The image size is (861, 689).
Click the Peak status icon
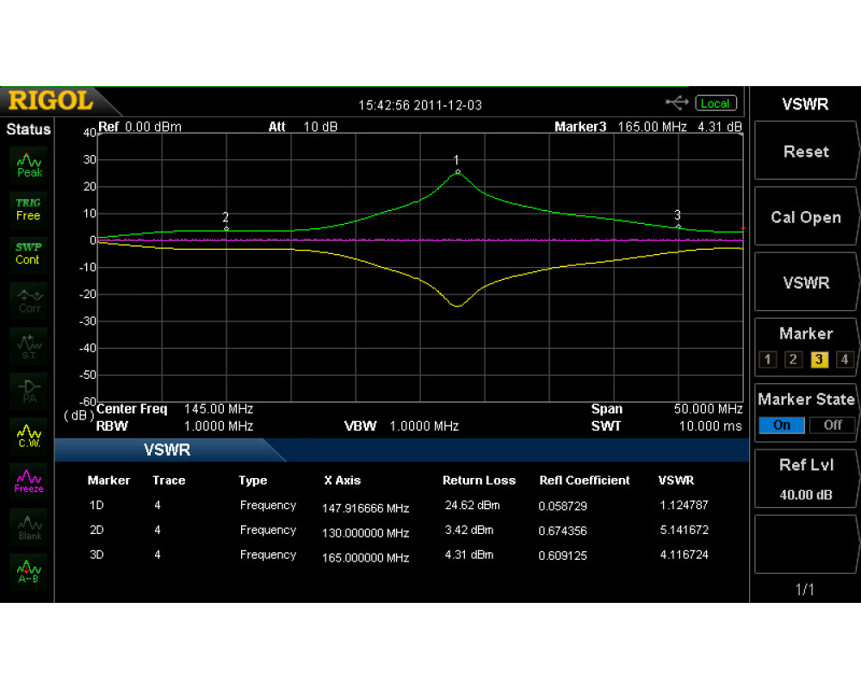[x=29, y=164]
